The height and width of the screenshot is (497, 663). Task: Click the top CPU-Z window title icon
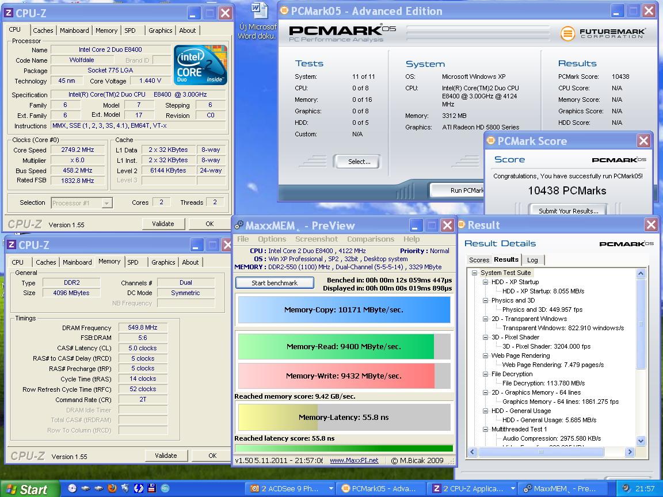click(x=9, y=13)
